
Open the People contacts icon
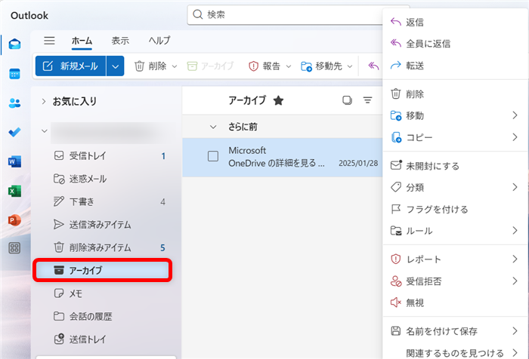coord(14,103)
